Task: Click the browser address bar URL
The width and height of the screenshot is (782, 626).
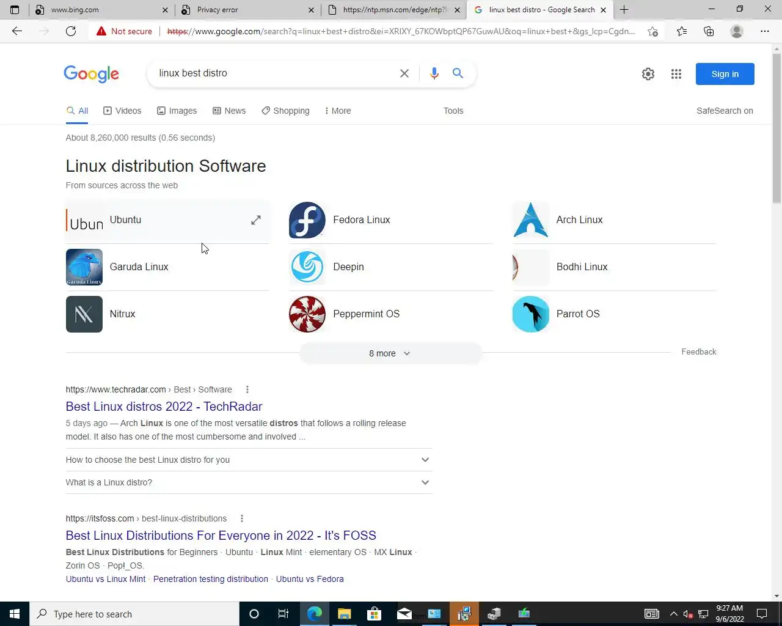Action: pyautogui.click(x=401, y=31)
